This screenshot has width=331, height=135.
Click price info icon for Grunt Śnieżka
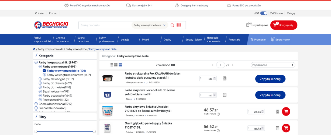coord(218,131)
